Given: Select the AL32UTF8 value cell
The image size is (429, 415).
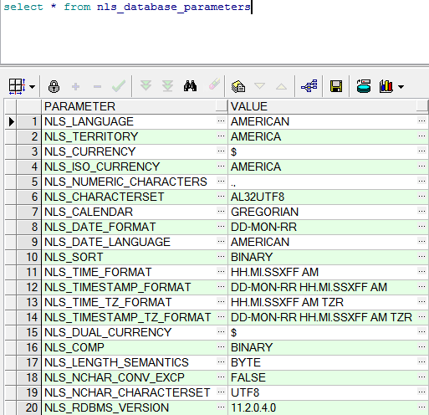Looking at the screenshot, I should coord(324,197).
